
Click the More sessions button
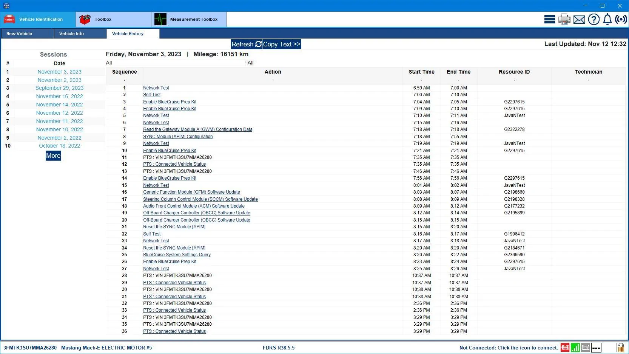53,155
